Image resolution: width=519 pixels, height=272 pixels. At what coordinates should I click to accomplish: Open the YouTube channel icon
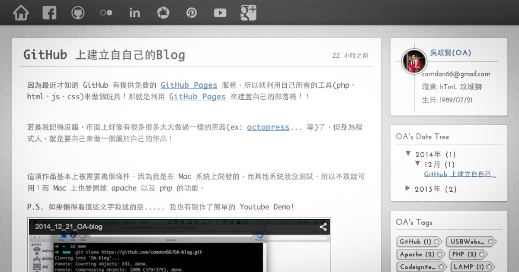220,13
